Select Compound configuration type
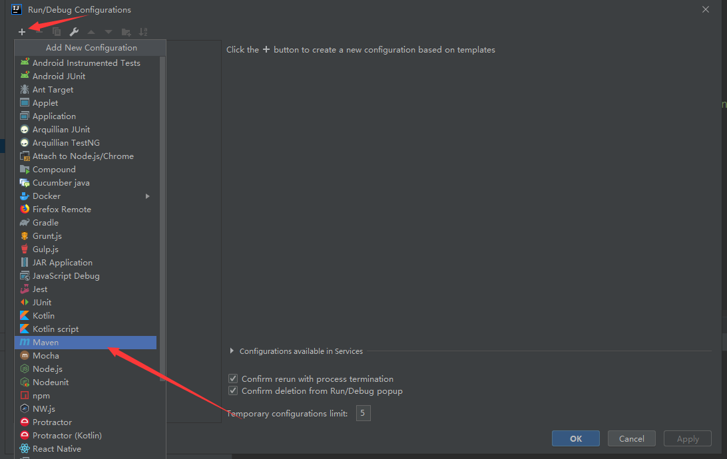727x459 pixels. coord(86,170)
